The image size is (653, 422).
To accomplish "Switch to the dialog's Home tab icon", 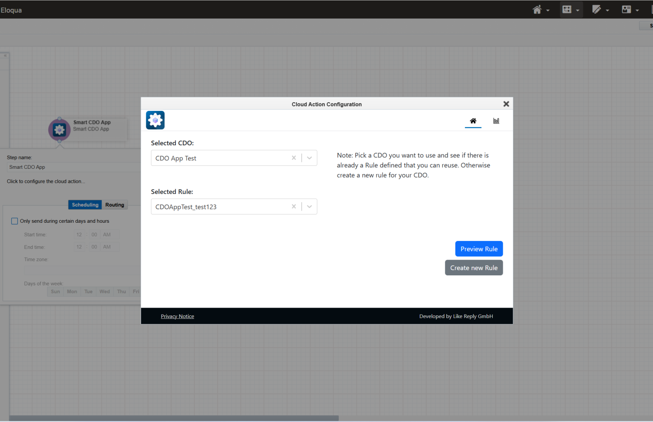I will coord(473,121).
